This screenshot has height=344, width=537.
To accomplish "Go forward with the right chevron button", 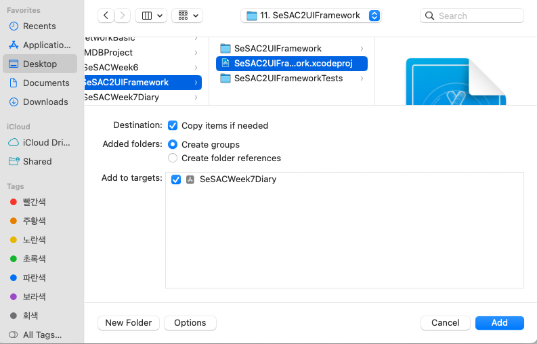I will (123, 16).
